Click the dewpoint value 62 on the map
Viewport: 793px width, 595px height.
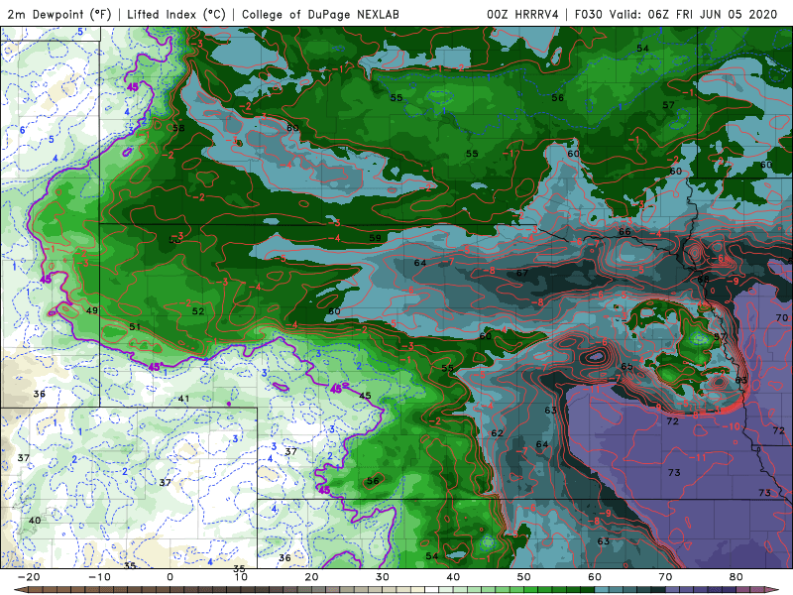pos(498,433)
